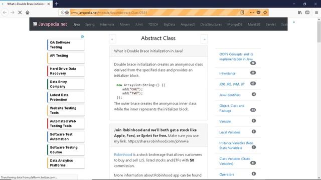Open the MuleESB menu in navbar
The image size is (321, 180).
(x=254, y=24)
